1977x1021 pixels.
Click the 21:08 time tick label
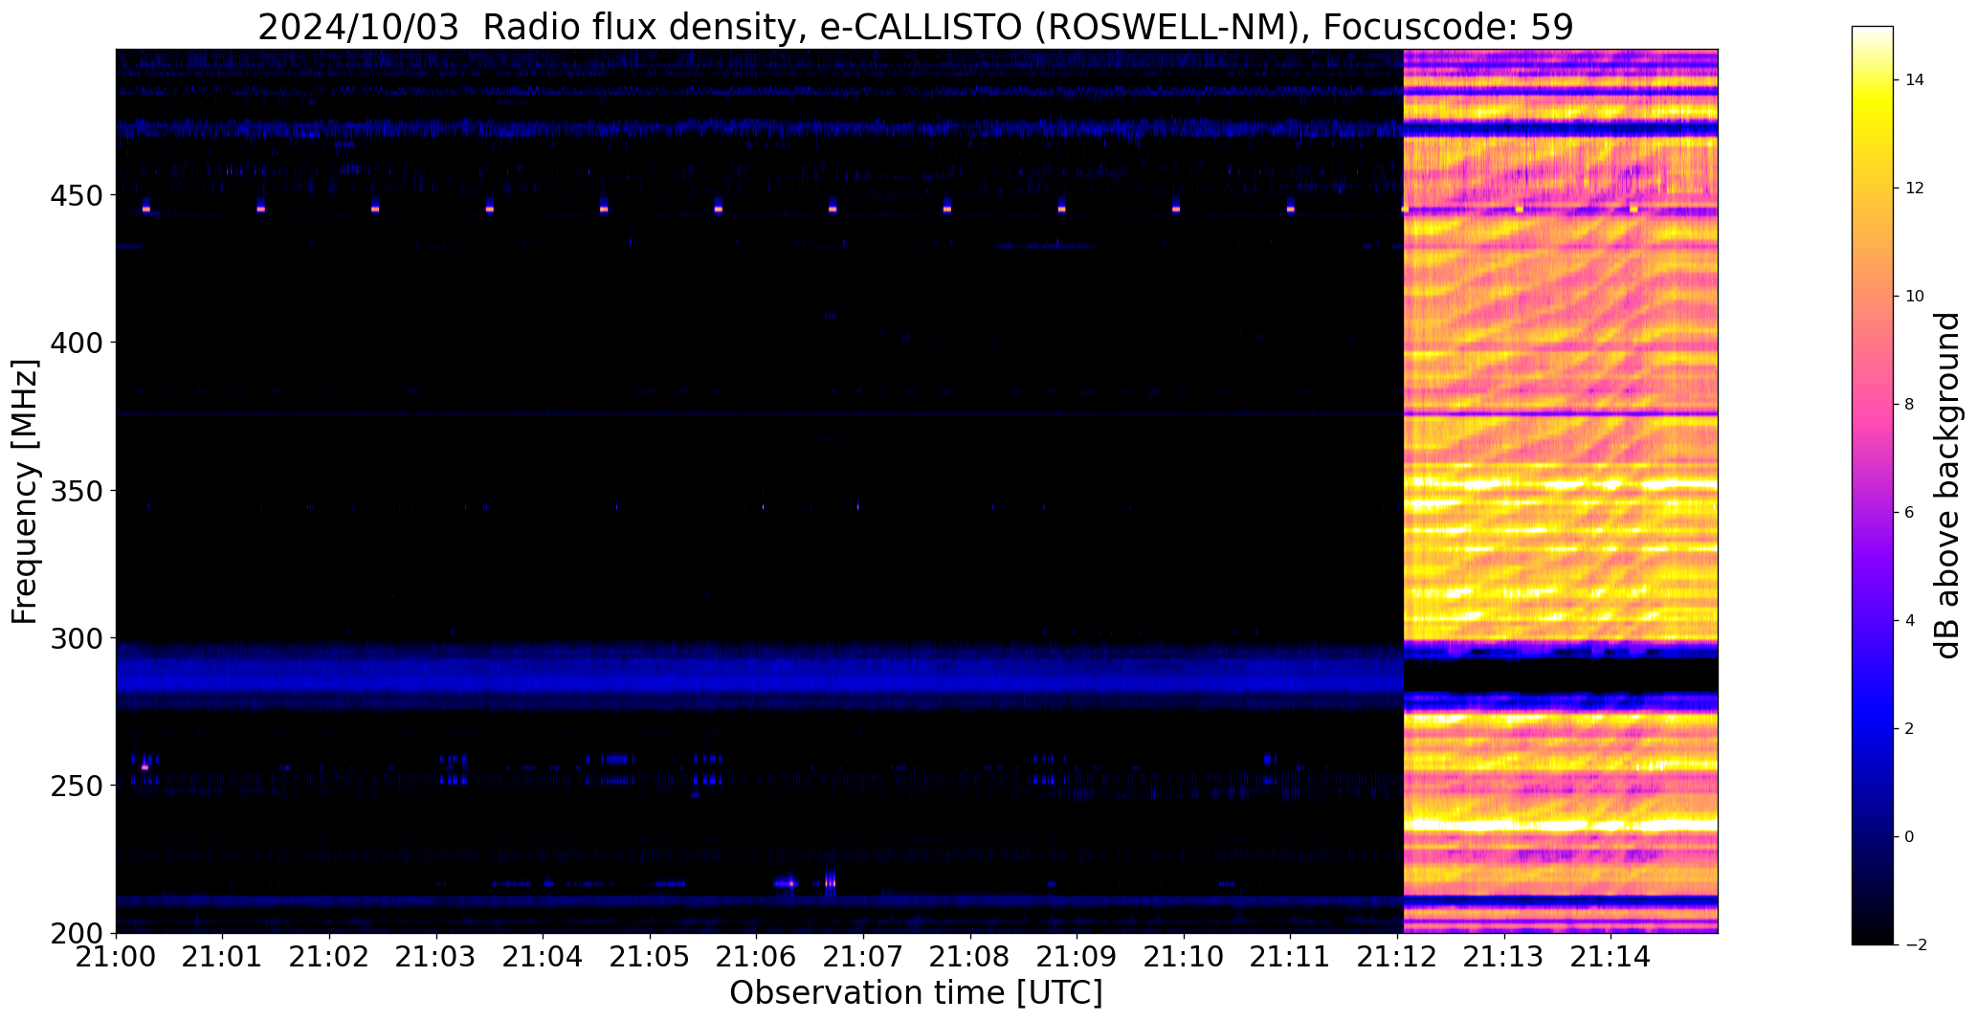970,955
